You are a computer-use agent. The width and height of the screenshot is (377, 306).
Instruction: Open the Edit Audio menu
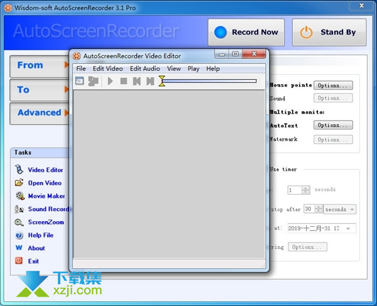click(145, 68)
